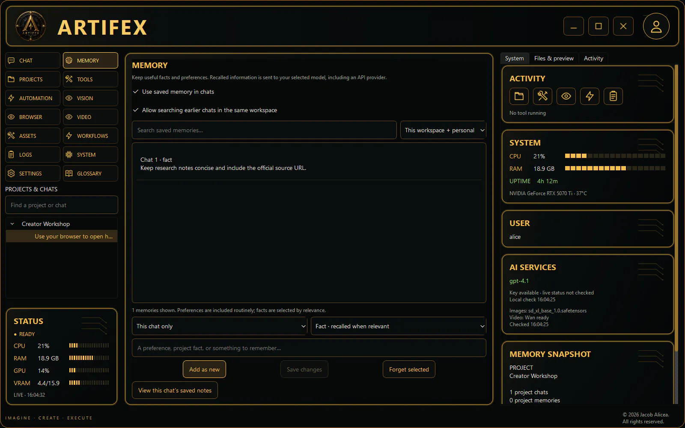Open the System sidebar section
This screenshot has width=685, height=428.
(x=90, y=155)
